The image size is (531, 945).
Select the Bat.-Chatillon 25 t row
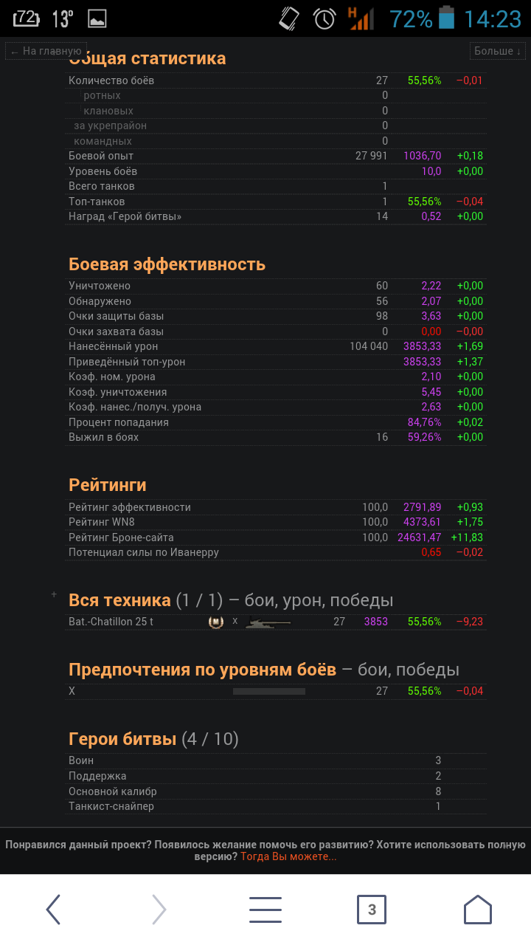coord(276,622)
